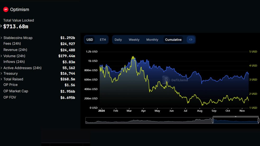
Task: Switch chart currency to ETH
Action: coord(103,40)
